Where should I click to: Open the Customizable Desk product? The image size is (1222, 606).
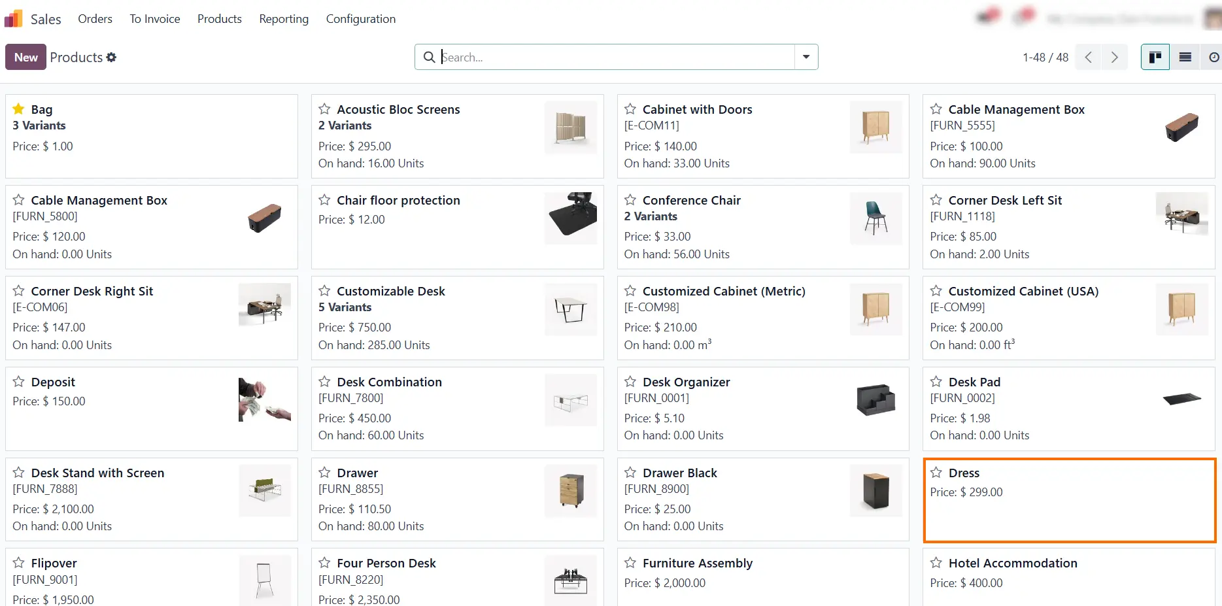[390, 291]
